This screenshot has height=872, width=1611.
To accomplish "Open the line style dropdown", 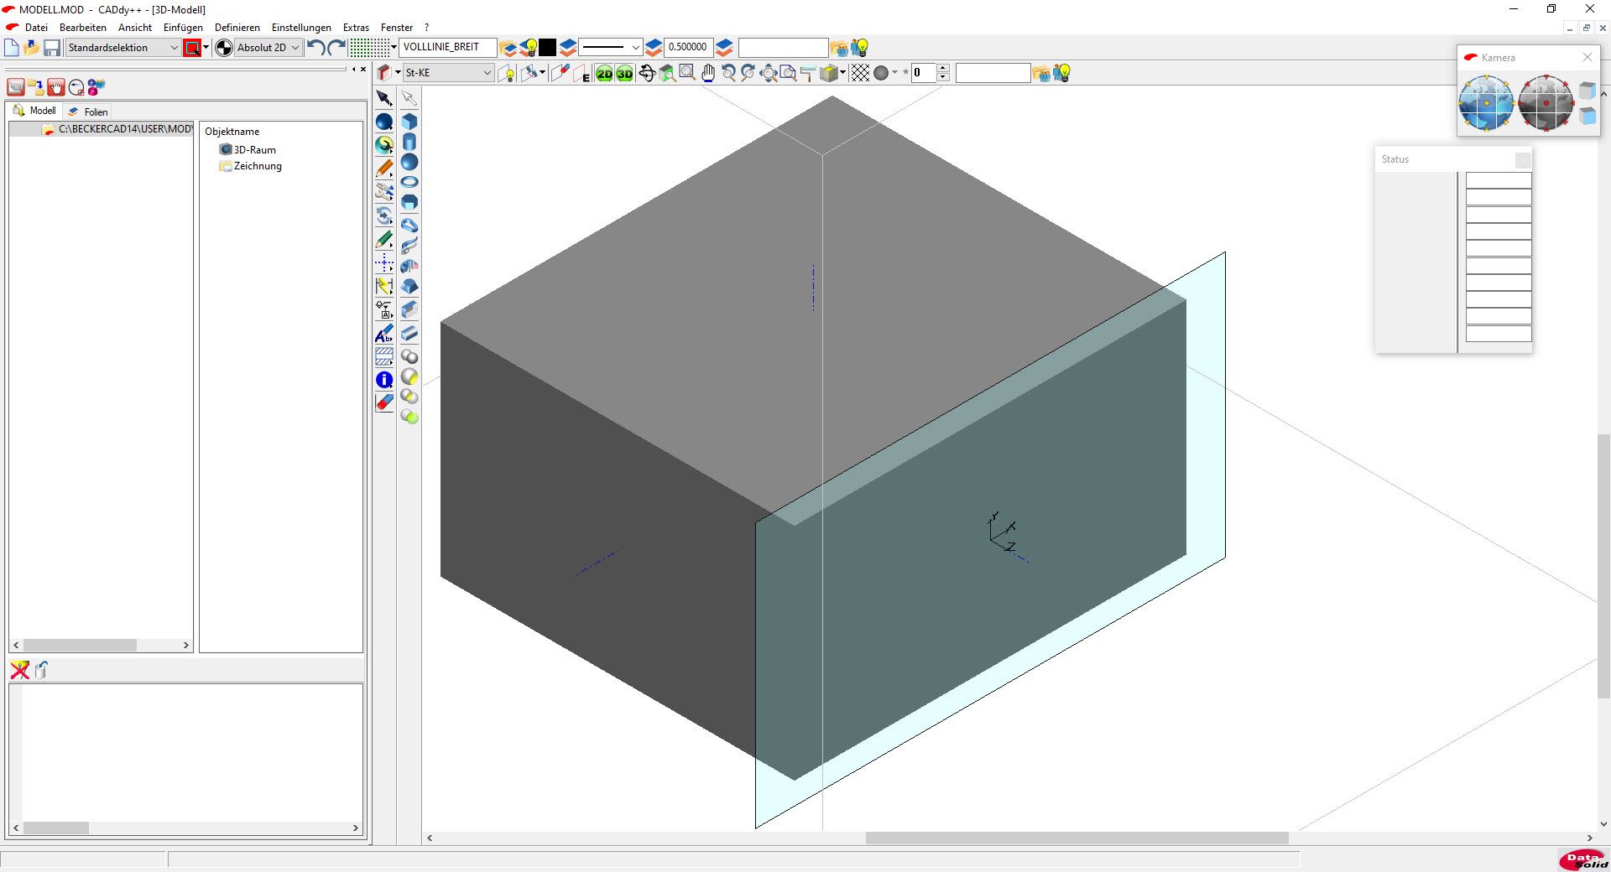I will (x=611, y=48).
